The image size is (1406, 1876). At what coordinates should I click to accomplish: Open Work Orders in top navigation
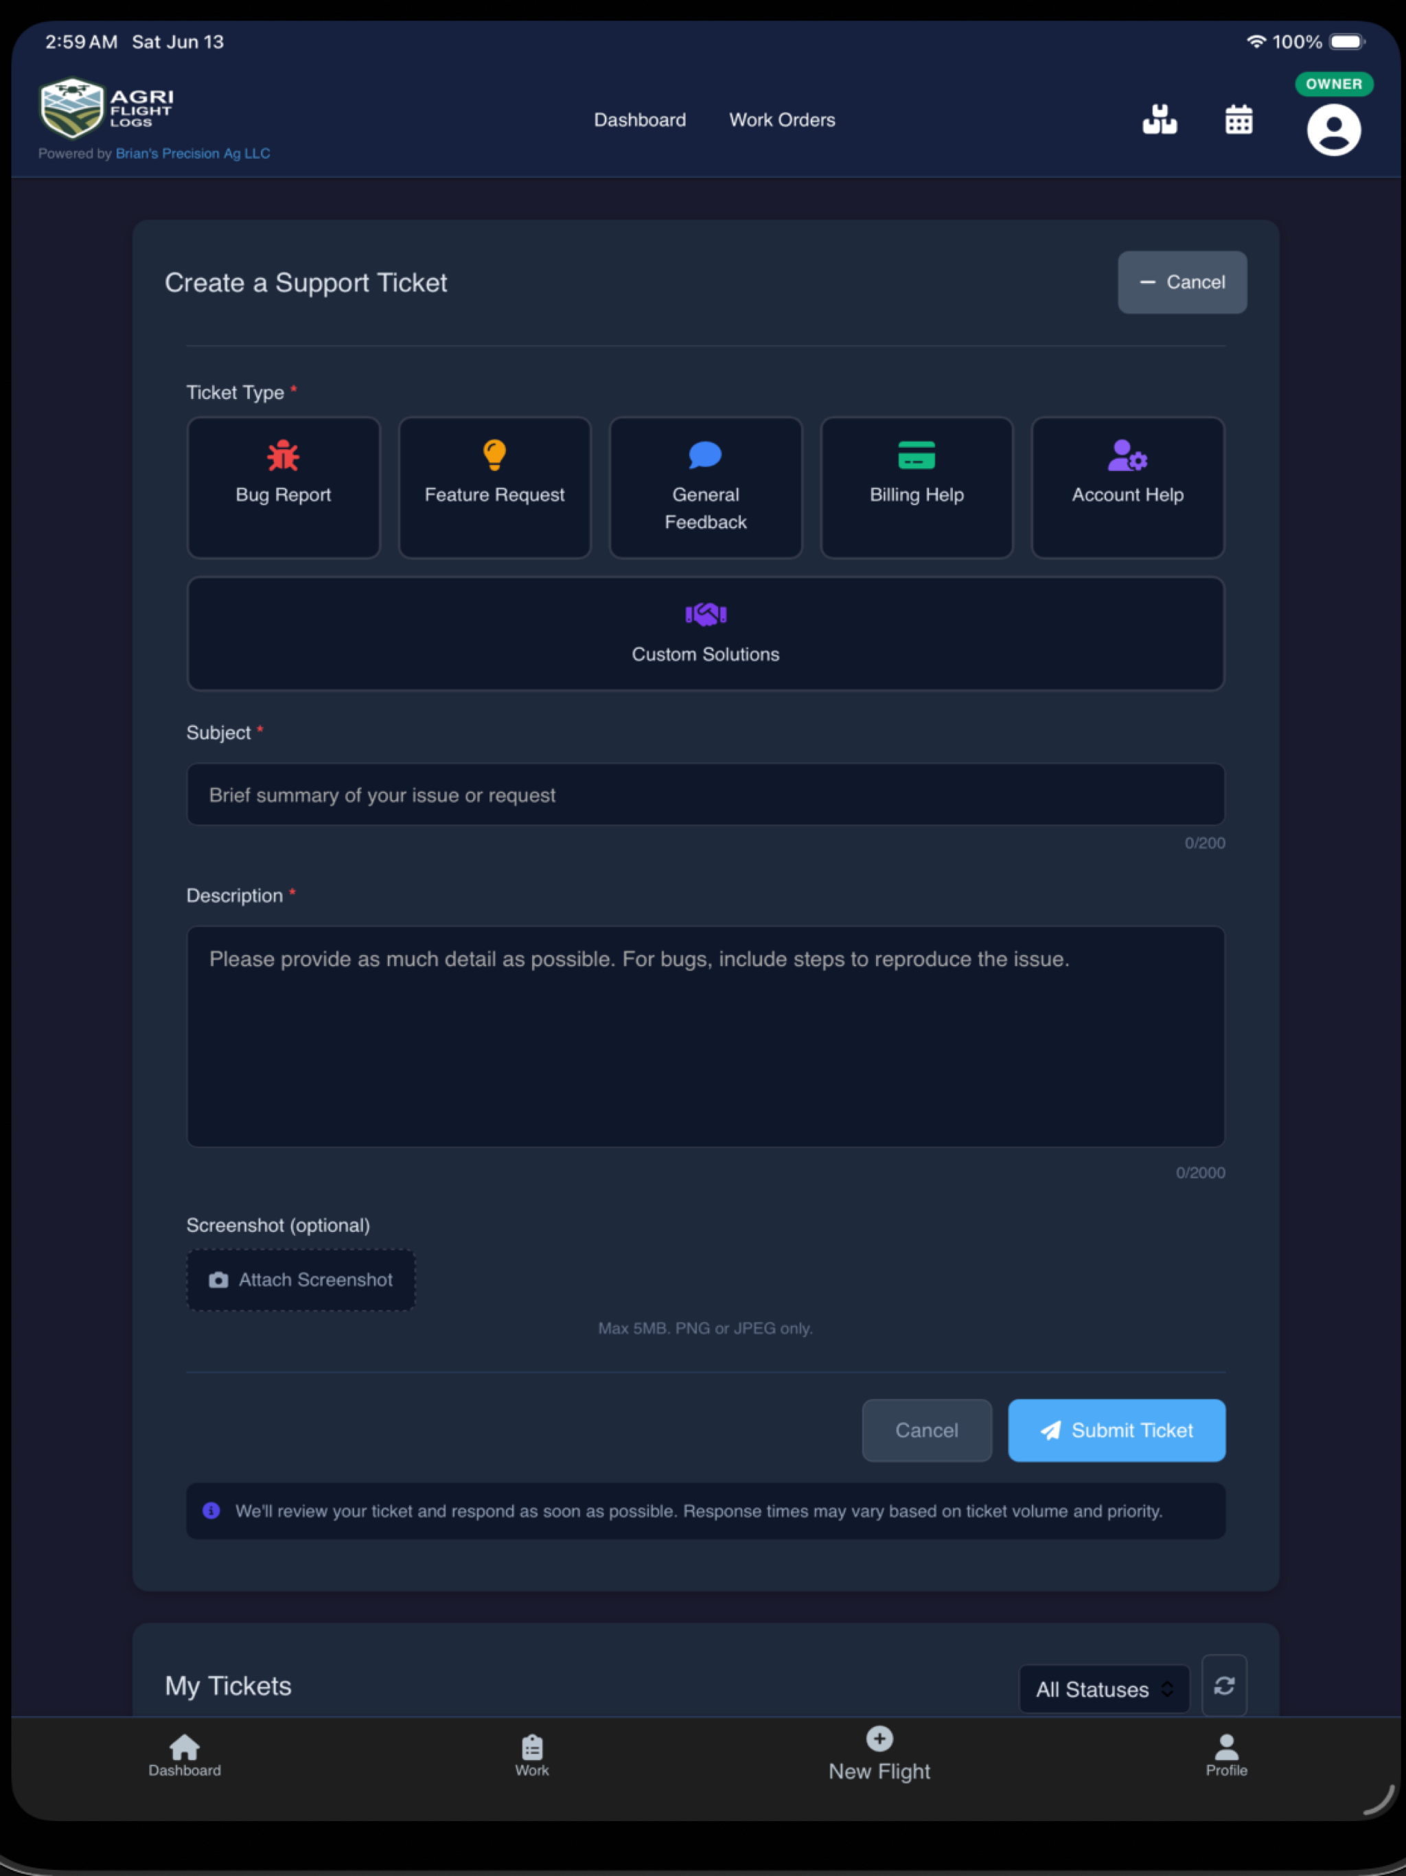[782, 119]
